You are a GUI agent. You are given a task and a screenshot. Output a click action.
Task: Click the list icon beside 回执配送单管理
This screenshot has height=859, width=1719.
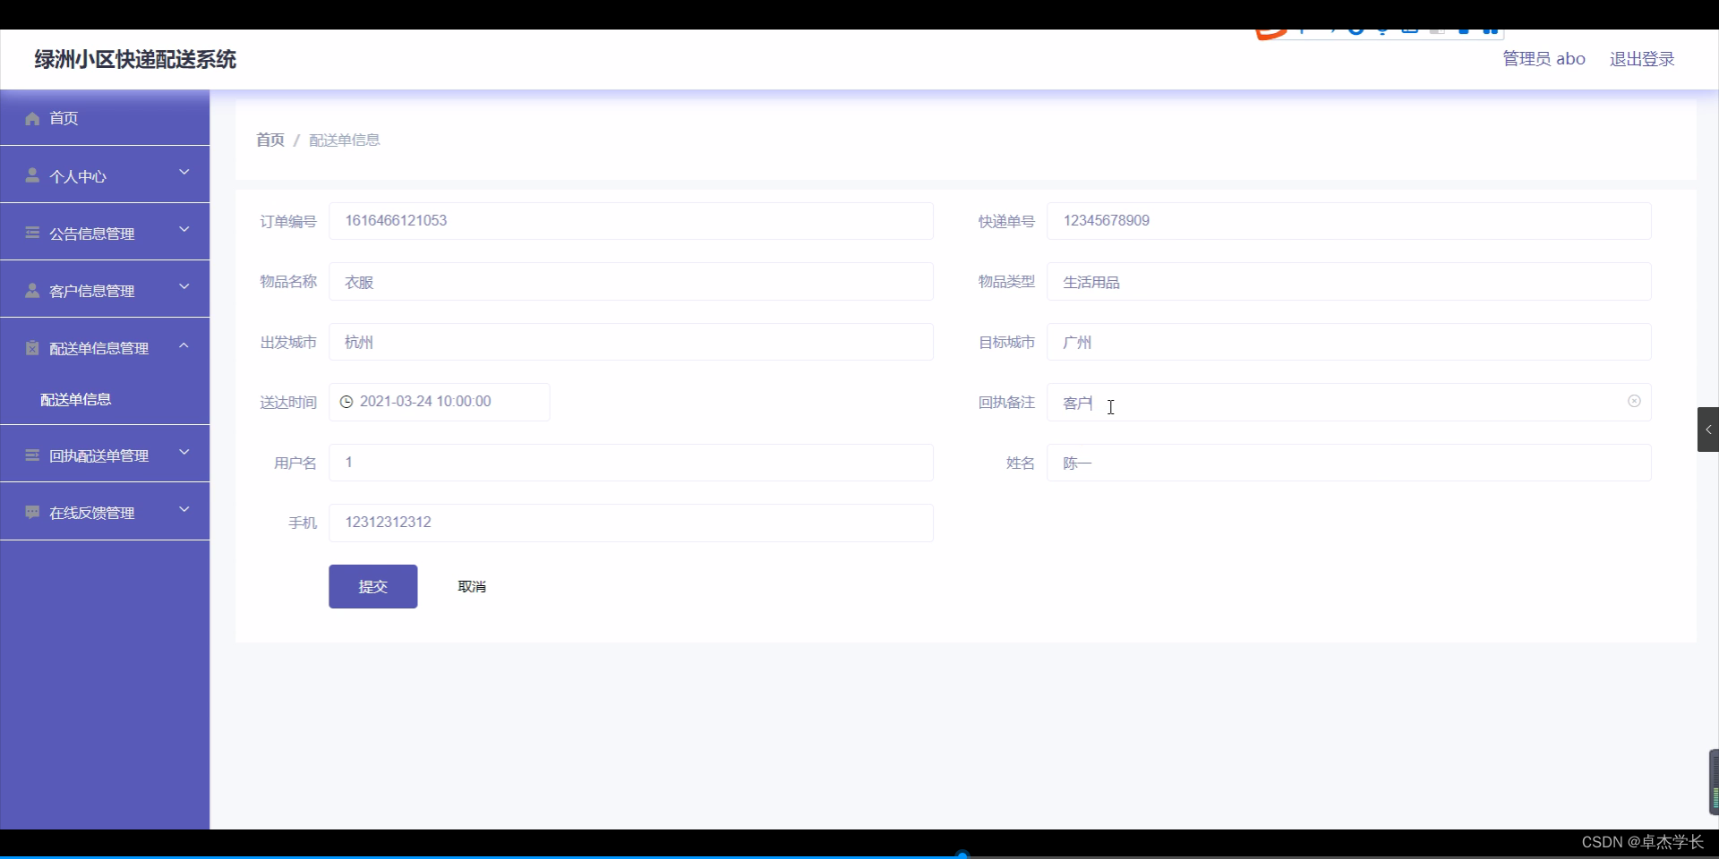pos(32,455)
